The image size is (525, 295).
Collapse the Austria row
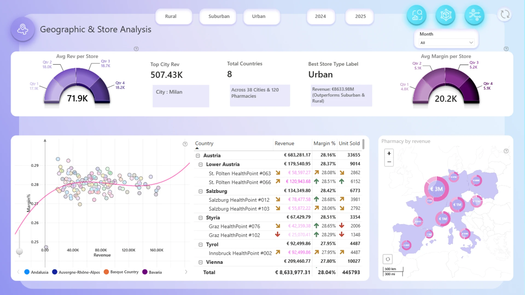pyautogui.click(x=198, y=156)
